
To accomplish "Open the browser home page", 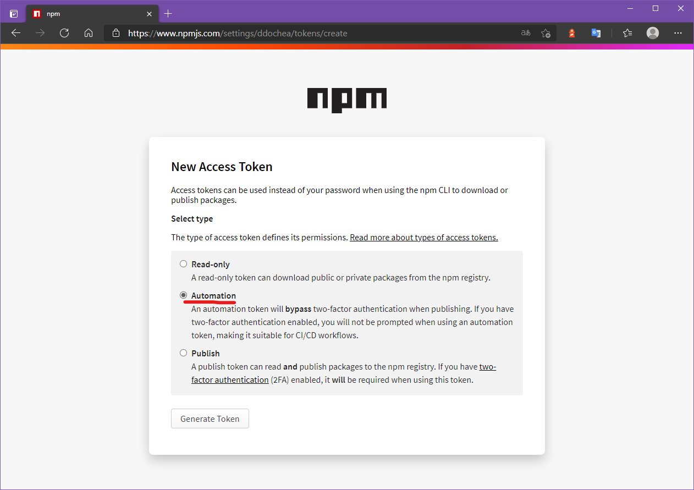I will pos(89,33).
